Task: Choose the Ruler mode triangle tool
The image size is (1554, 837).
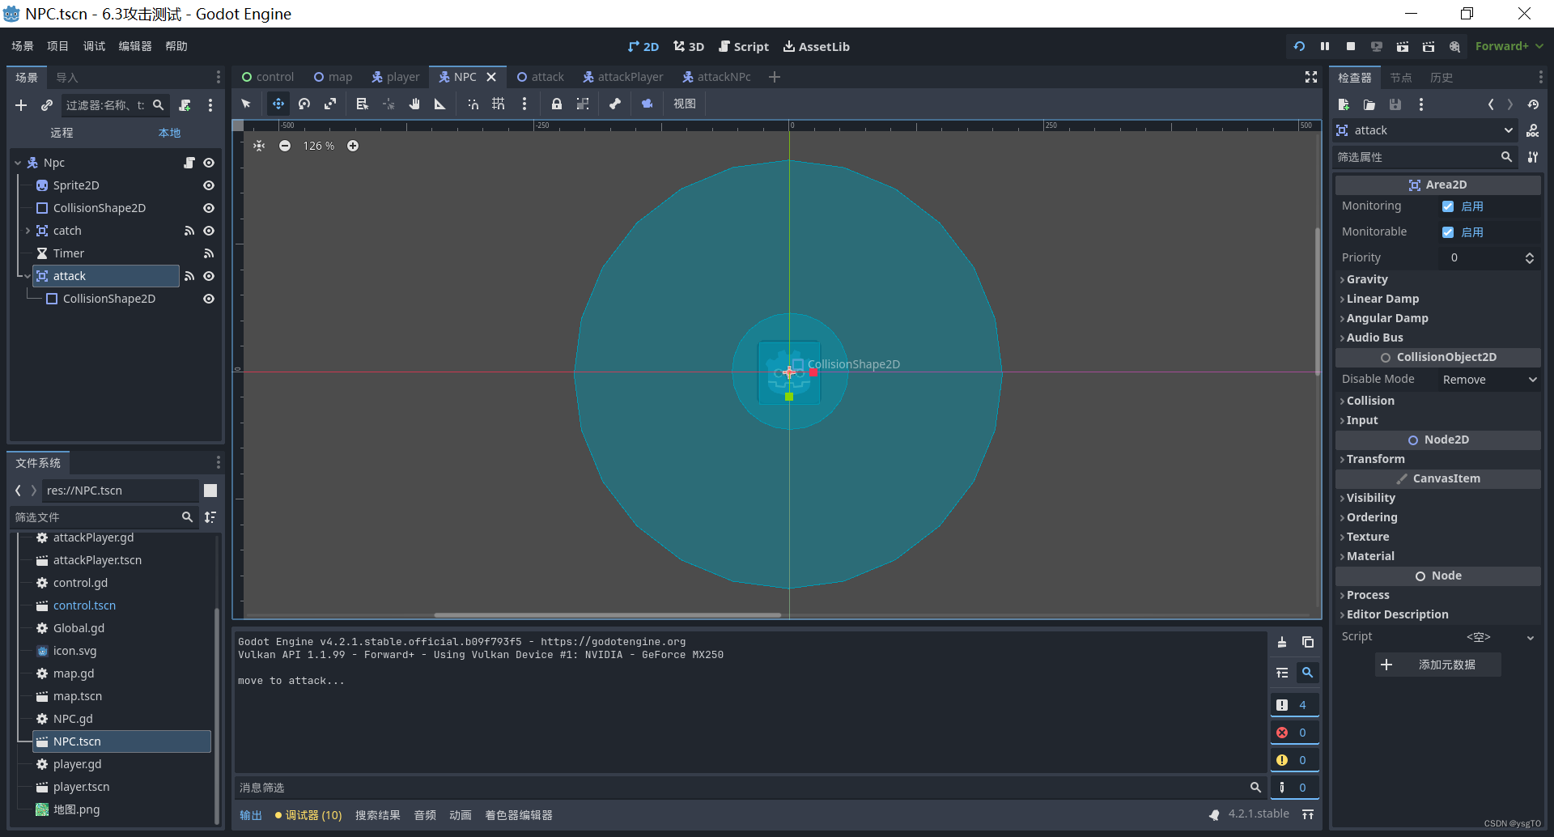Action: pos(440,104)
